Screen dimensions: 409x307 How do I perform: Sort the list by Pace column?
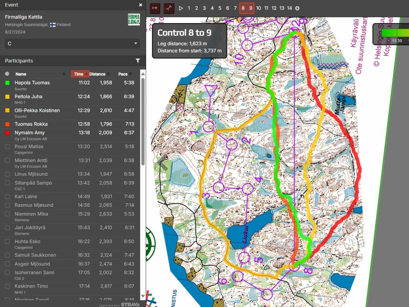pyautogui.click(x=123, y=74)
